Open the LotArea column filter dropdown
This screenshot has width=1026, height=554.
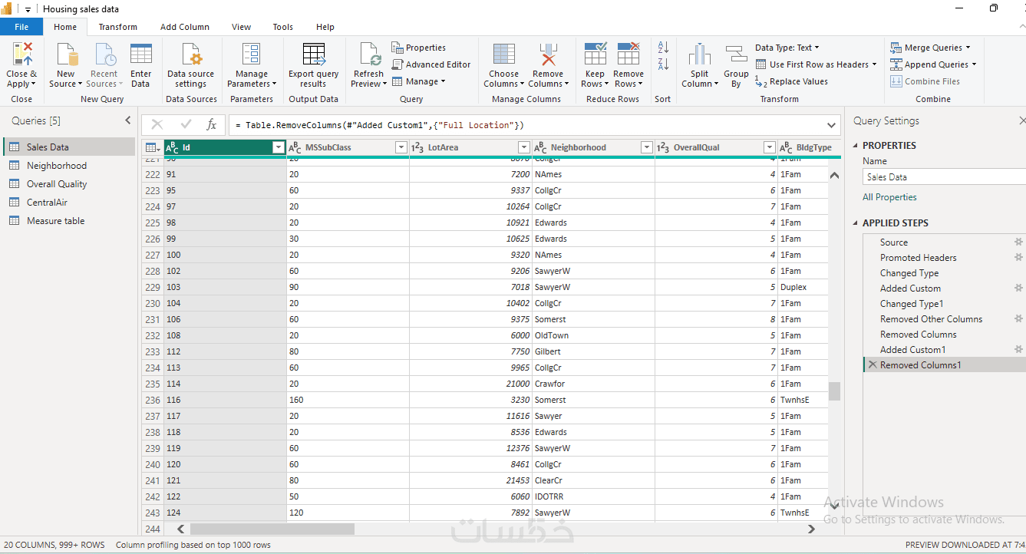click(524, 147)
